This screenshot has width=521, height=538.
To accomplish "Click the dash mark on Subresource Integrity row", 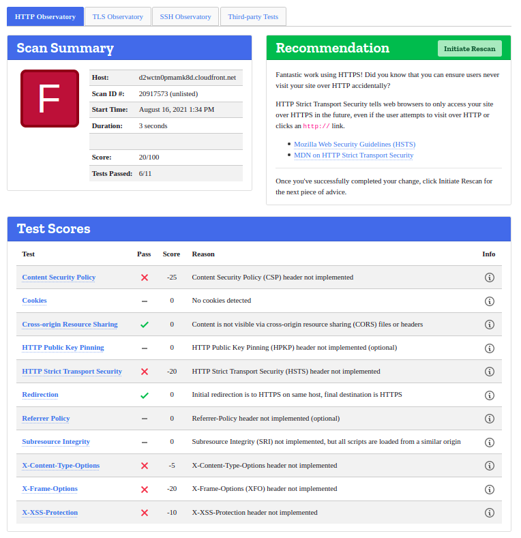I will point(145,443).
